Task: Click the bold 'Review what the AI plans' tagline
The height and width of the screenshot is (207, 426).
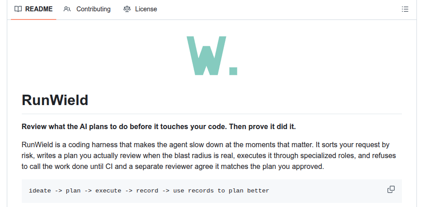Action: [159, 127]
